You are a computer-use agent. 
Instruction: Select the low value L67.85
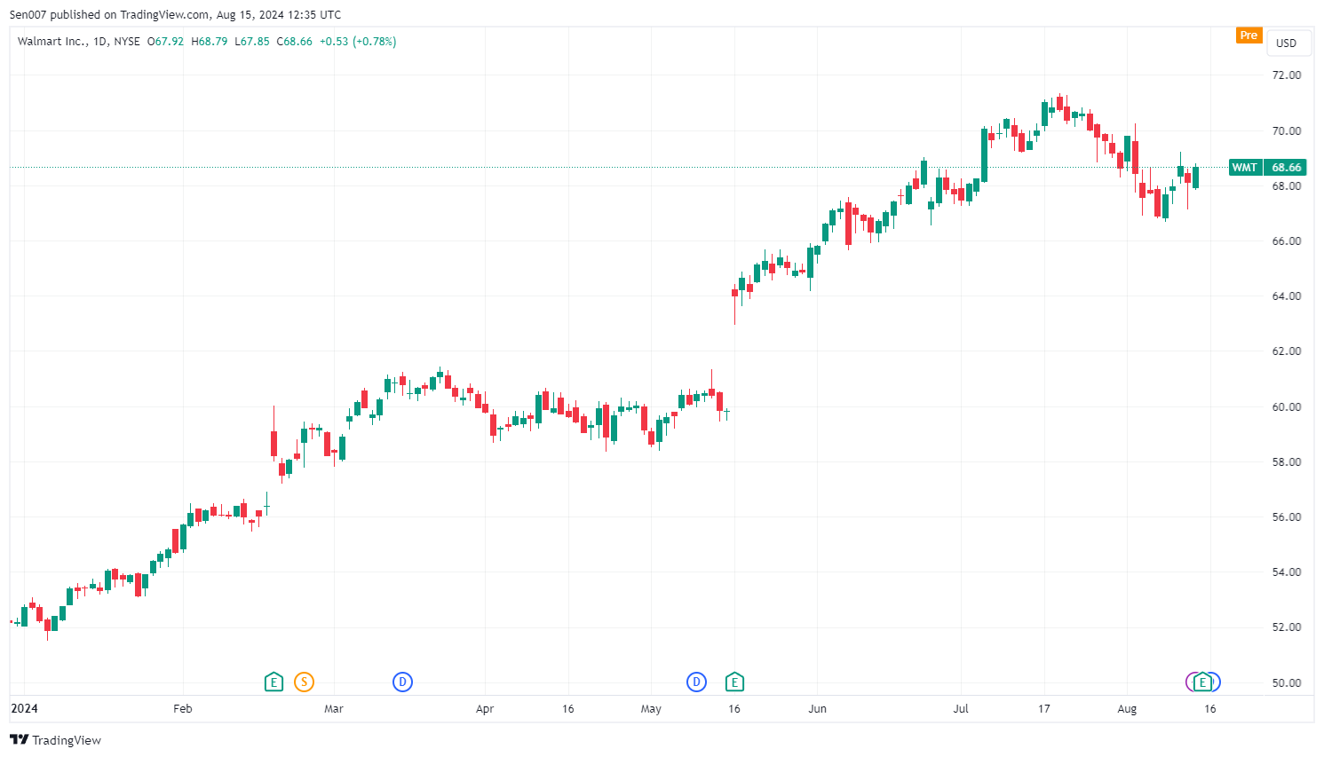tap(252, 41)
